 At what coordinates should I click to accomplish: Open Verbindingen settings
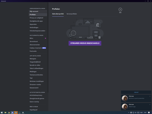tap(38, 28)
